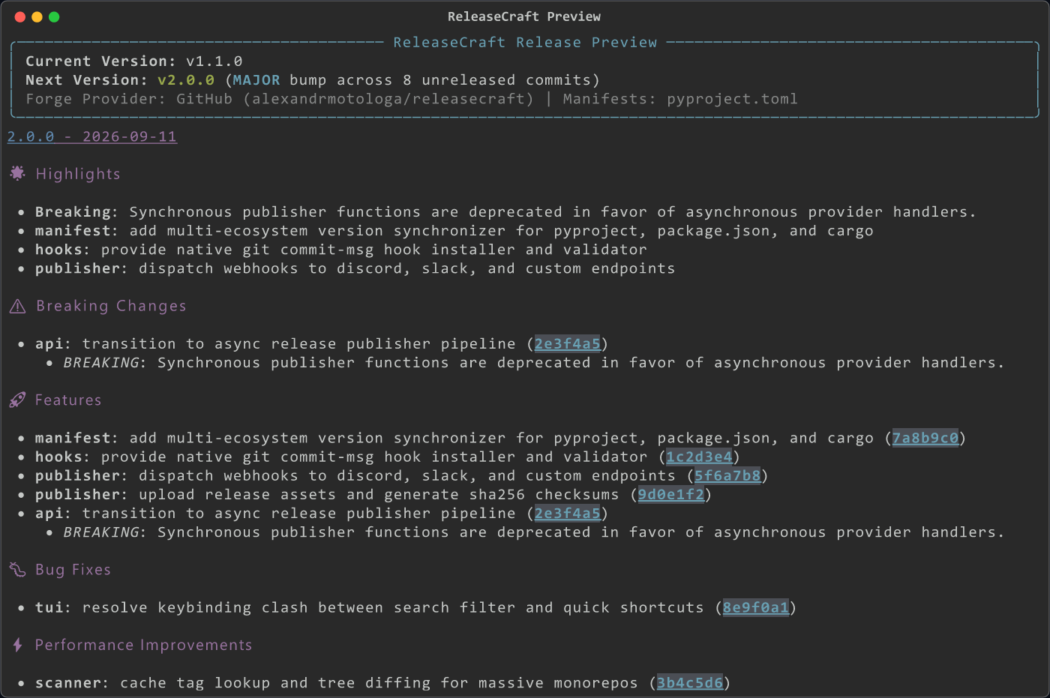The image size is (1050, 698).
Task: Select the Performance Improvements heading
Action: (x=143, y=645)
